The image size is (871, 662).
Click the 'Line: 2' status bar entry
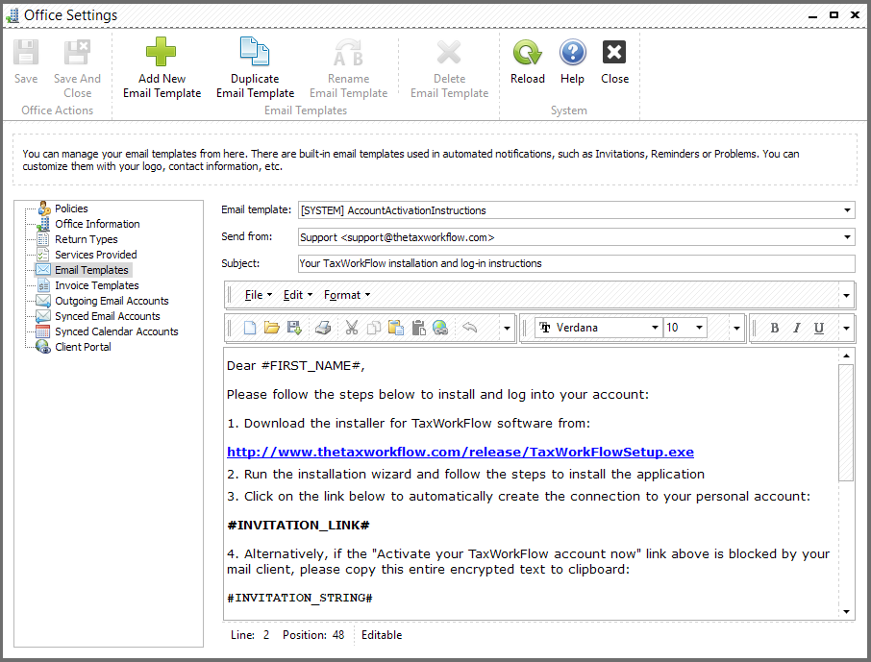pos(250,635)
